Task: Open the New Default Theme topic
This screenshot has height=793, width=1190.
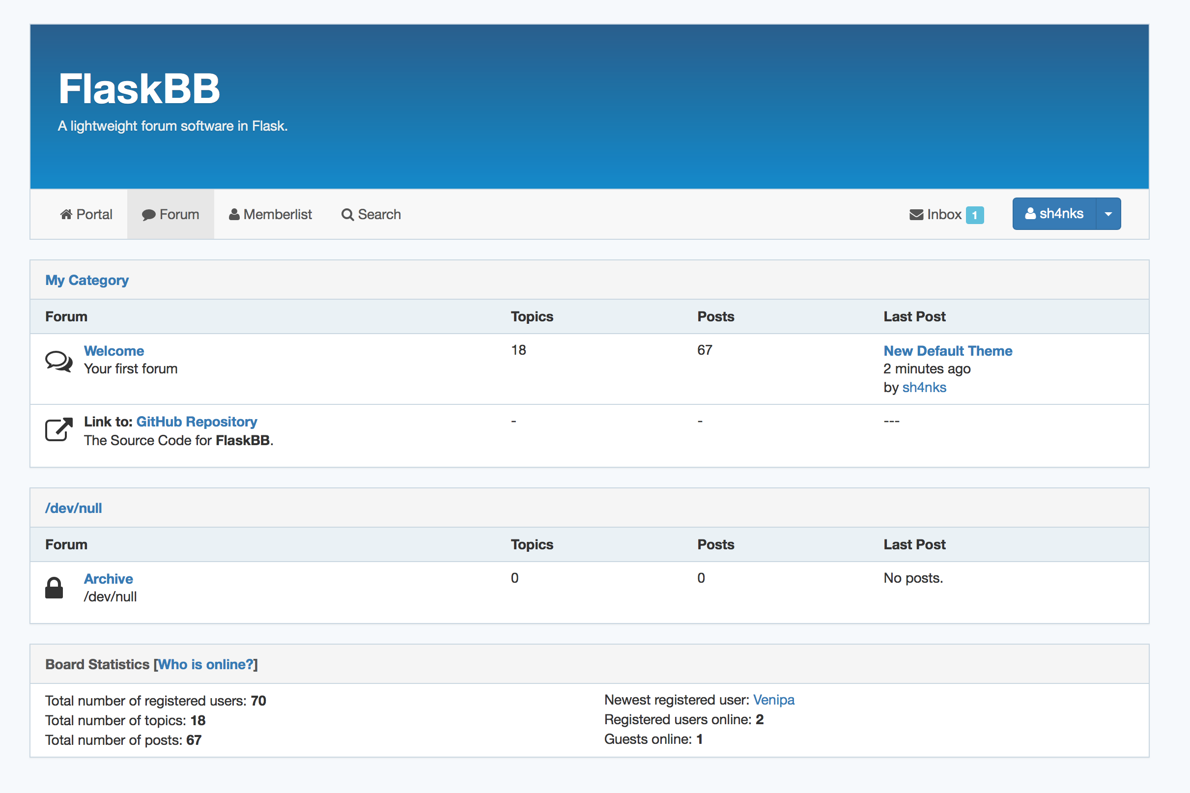Action: (x=947, y=350)
